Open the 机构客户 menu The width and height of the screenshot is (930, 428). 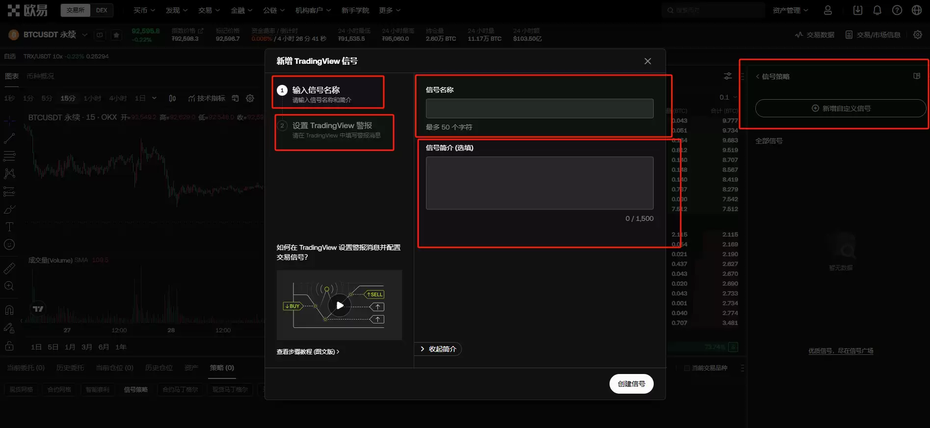313,10
